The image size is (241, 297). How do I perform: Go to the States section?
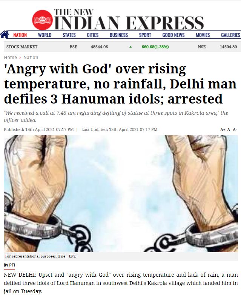tap(69, 35)
